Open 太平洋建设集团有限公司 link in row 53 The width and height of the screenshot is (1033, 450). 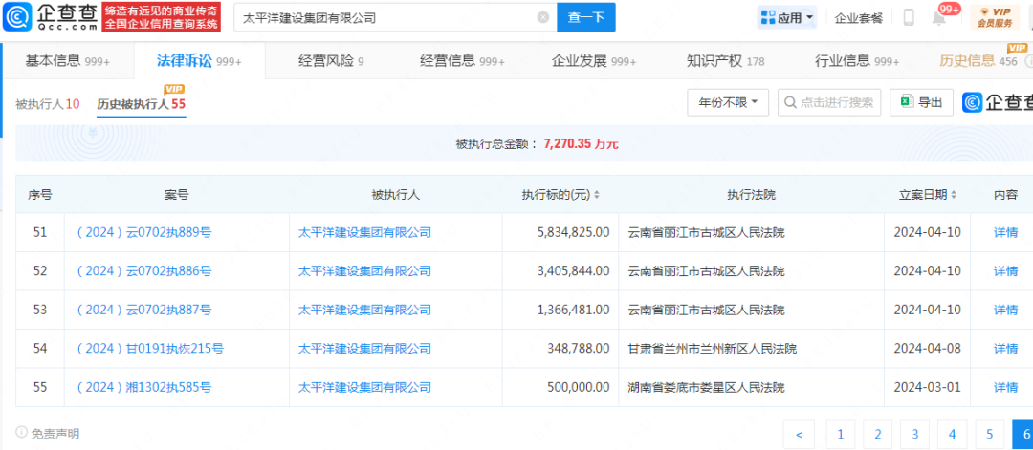pyautogui.click(x=365, y=310)
